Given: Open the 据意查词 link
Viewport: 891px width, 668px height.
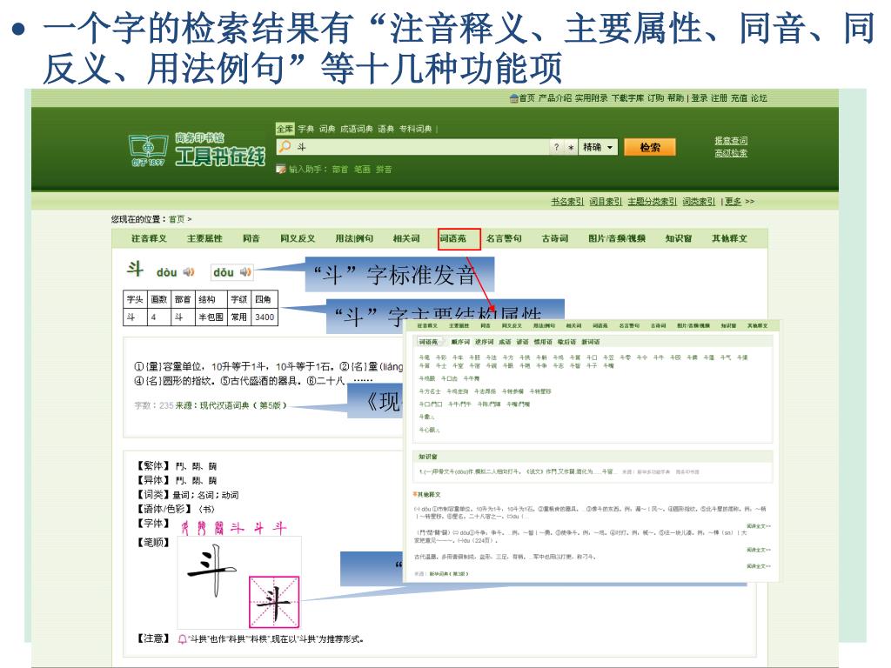Looking at the screenshot, I should [731, 140].
